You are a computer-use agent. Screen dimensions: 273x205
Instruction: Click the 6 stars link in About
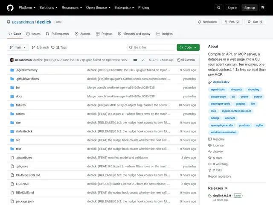(x=218, y=158)
